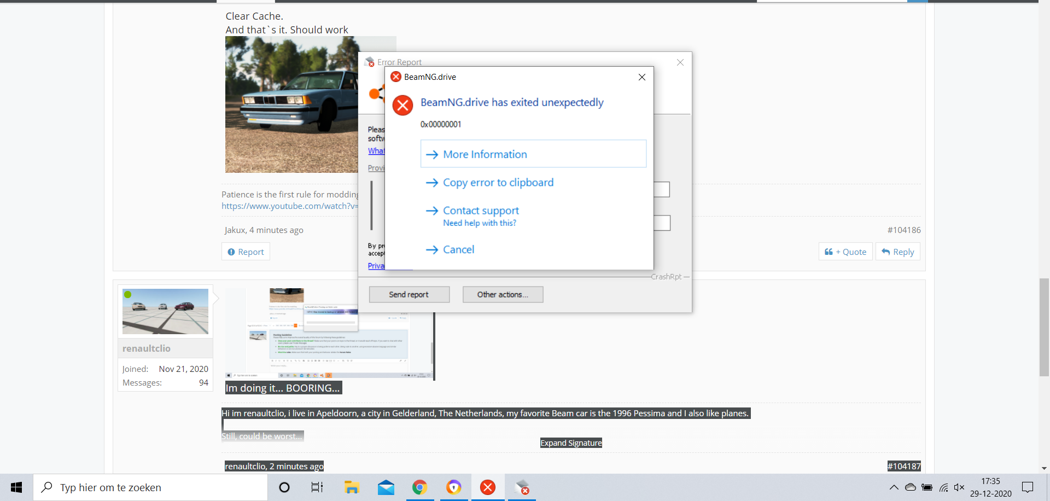Open Windows Start menu
Viewport: 1050px width, 501px height.
point(16,487)
